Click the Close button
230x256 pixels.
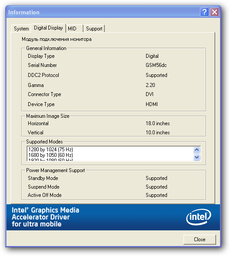200,239
